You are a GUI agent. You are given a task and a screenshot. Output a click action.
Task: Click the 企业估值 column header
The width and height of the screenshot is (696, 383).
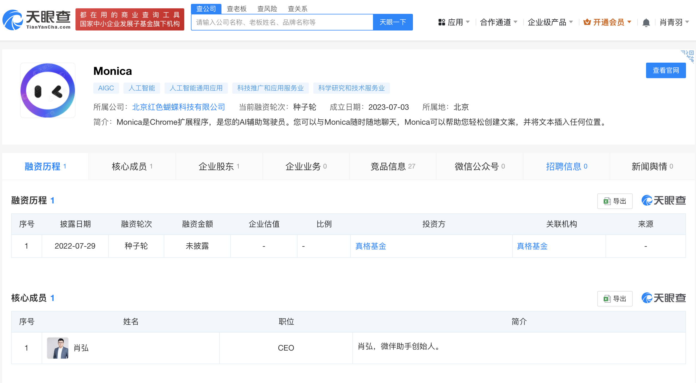264,224
